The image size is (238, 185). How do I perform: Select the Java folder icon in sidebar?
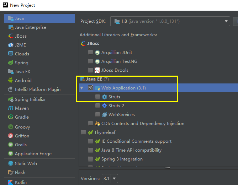pos(11,18)
